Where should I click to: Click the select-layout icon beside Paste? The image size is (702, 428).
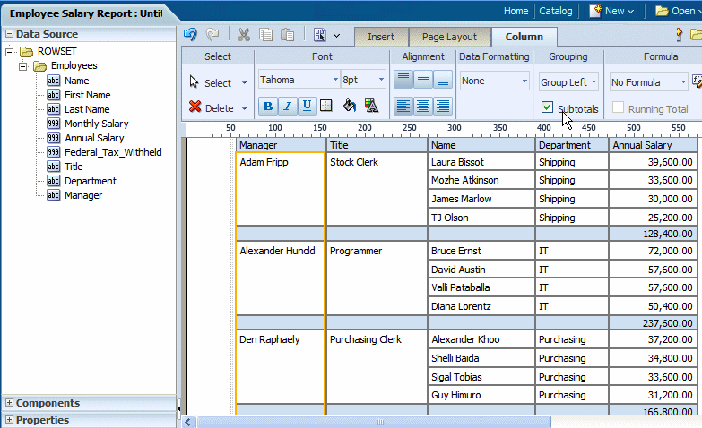(x=320, y=35)
